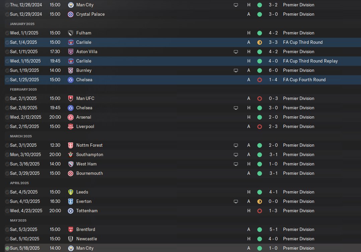Toggle the checkmark beside Sat, 2/1/2025 fixture
The height and width of the screenshot is (252, 361).
point(7,99)
